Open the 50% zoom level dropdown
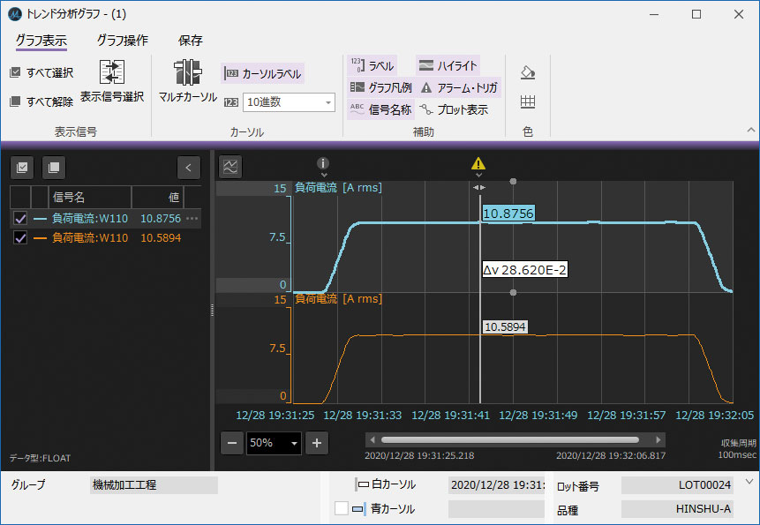The width and height of the screenshot is (760, 525). point(274,443)
